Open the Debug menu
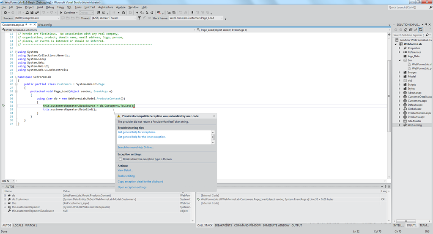This screenshot has width=433, height=234. pyautogui.click(x=50, y=7)
